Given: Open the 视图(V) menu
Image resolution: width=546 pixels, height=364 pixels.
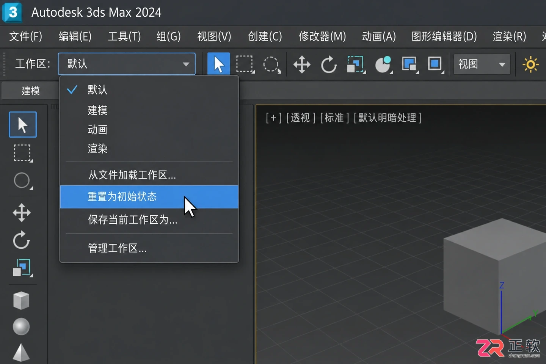Looking at the screenshot, I should pos(214,36).
